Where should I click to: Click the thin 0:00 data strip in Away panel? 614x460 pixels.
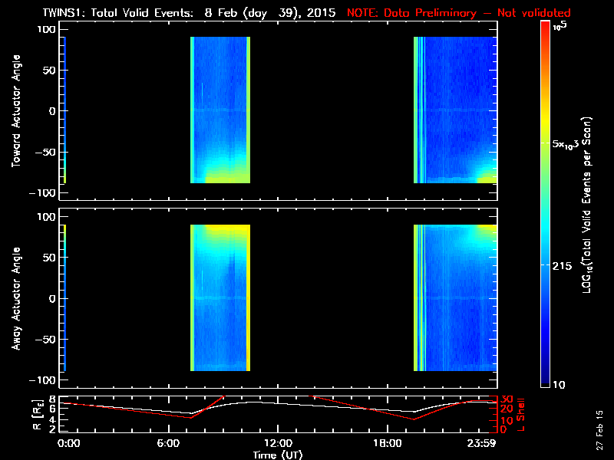tap(65, 297)
